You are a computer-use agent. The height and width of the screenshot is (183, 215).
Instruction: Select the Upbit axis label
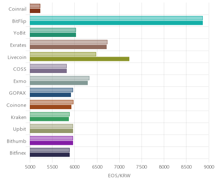pyautogui.click(x=19, y=129)
